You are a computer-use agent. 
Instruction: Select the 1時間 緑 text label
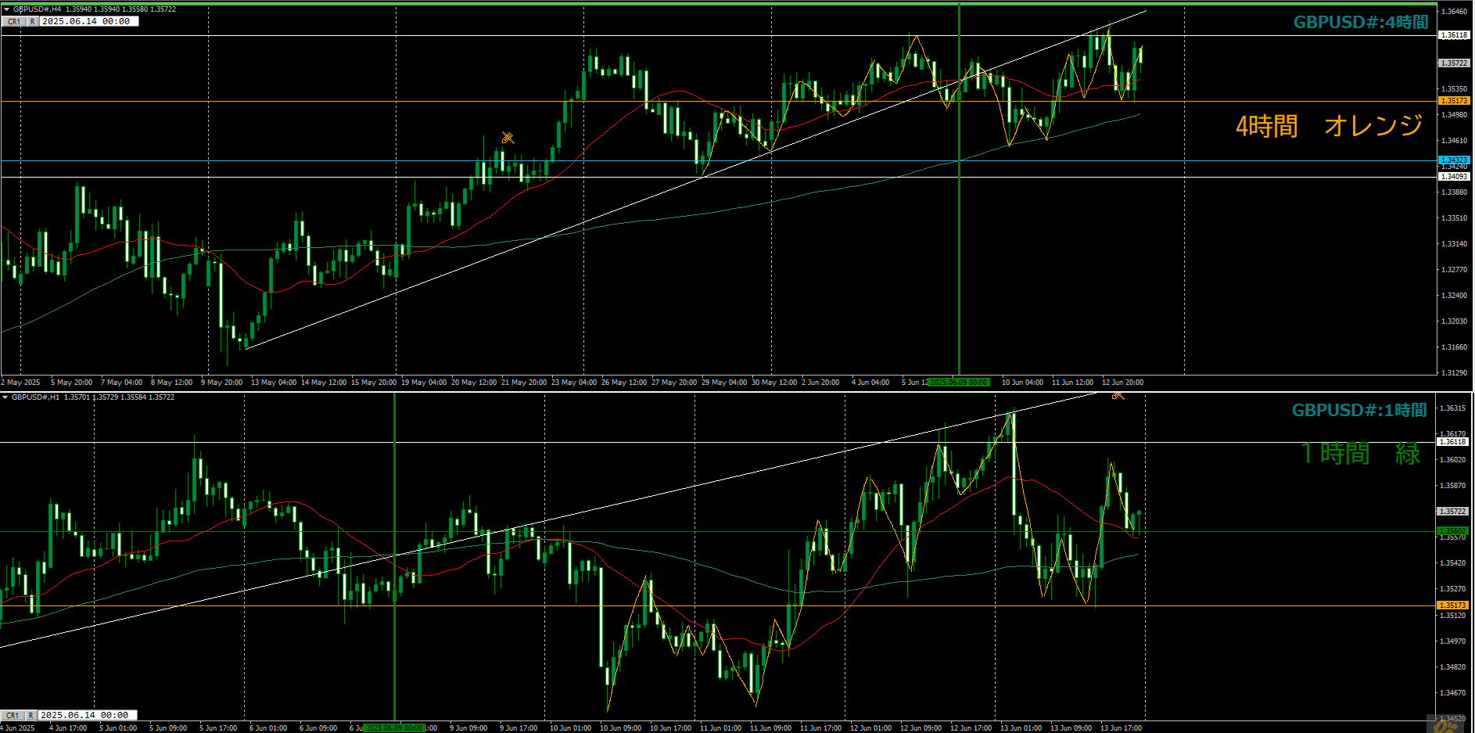tap(1361, 453)
